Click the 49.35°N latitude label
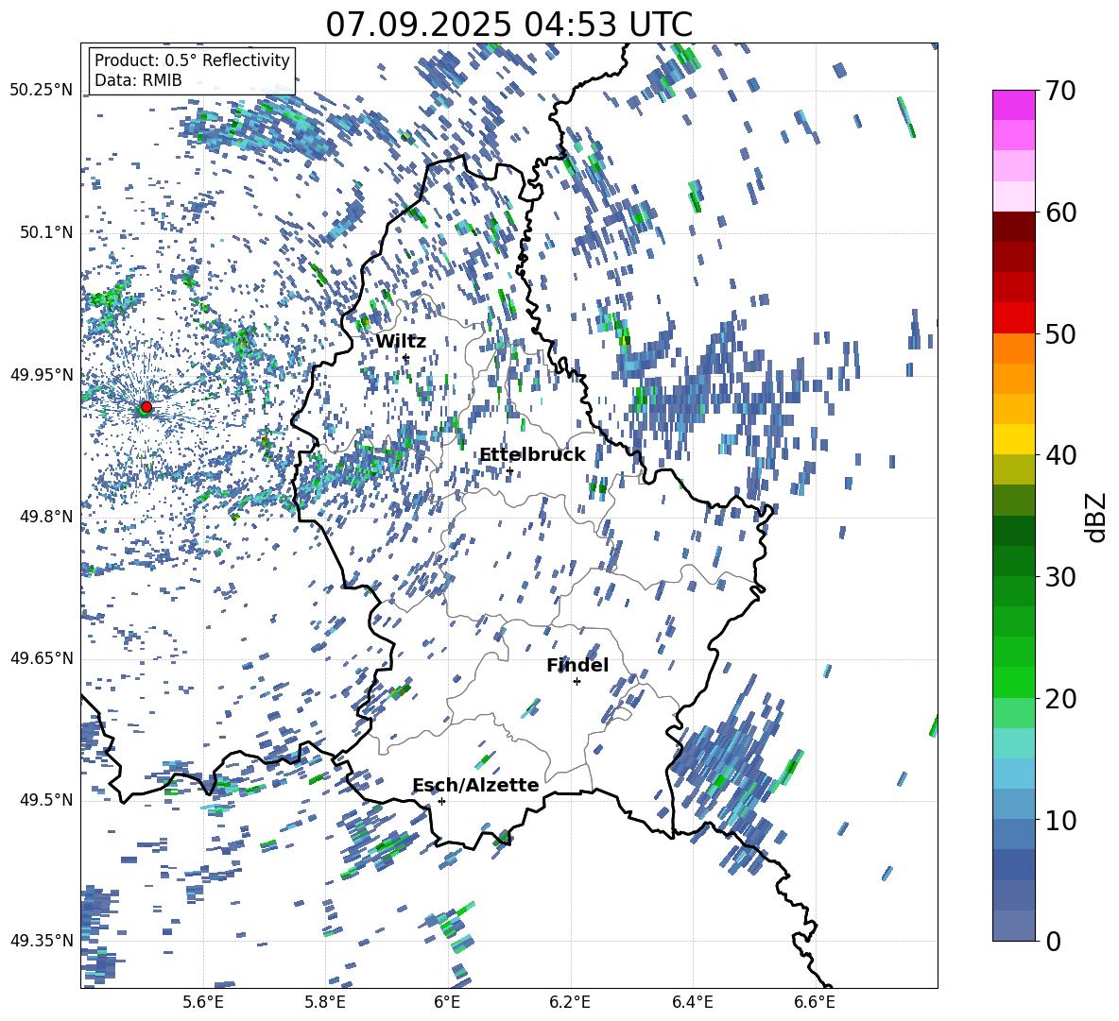The width and height of the screenshot is (1119, 1021). (x=42, y=941)
